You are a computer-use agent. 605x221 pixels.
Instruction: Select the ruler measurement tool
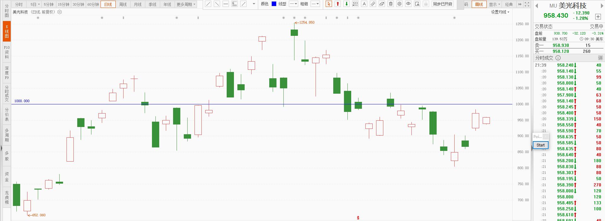pos(373,4)
